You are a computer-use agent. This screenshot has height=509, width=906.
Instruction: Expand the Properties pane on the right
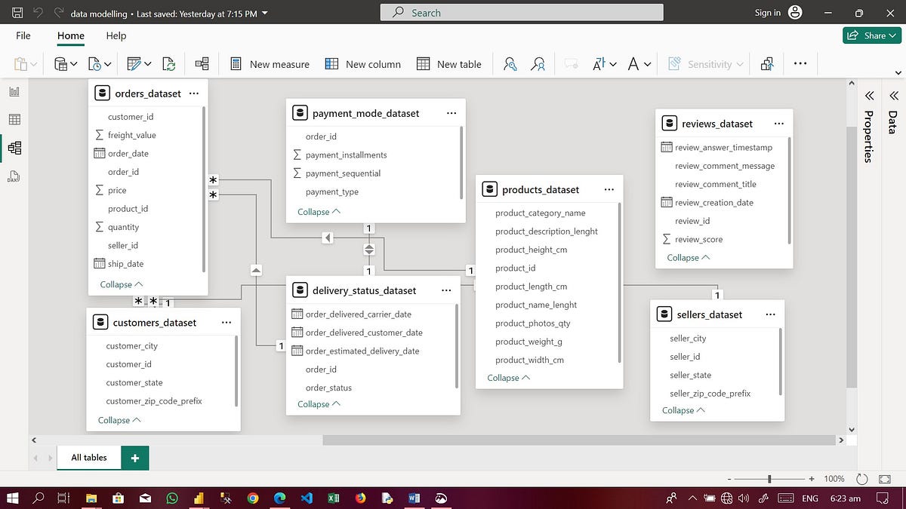(869, 97)
